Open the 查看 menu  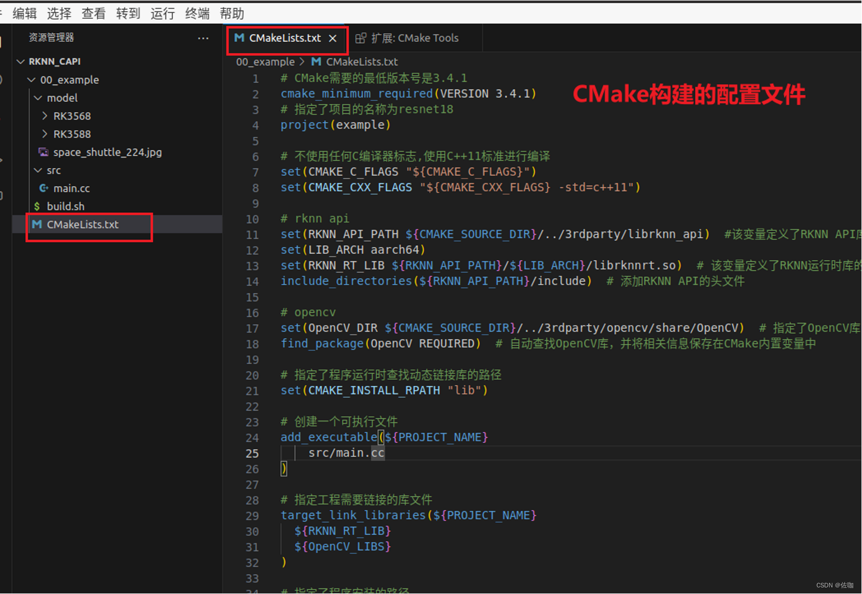pos(94,13)
